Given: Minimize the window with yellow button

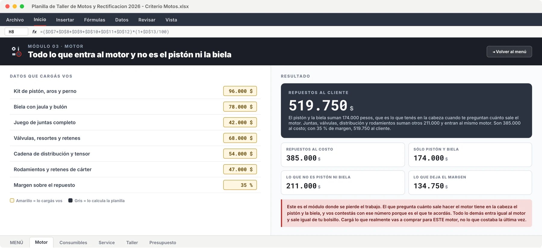Looking at the screenshot, I should (15, 6).
